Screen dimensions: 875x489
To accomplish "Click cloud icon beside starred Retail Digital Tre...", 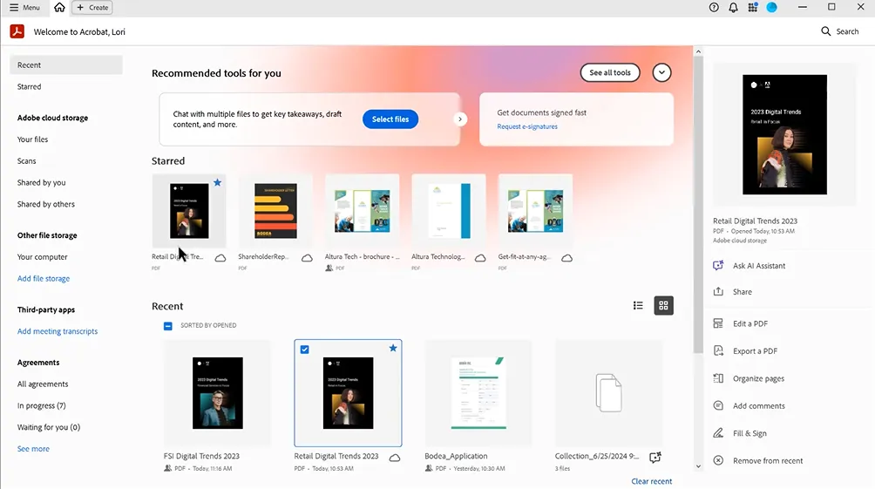I will [220, 258].
